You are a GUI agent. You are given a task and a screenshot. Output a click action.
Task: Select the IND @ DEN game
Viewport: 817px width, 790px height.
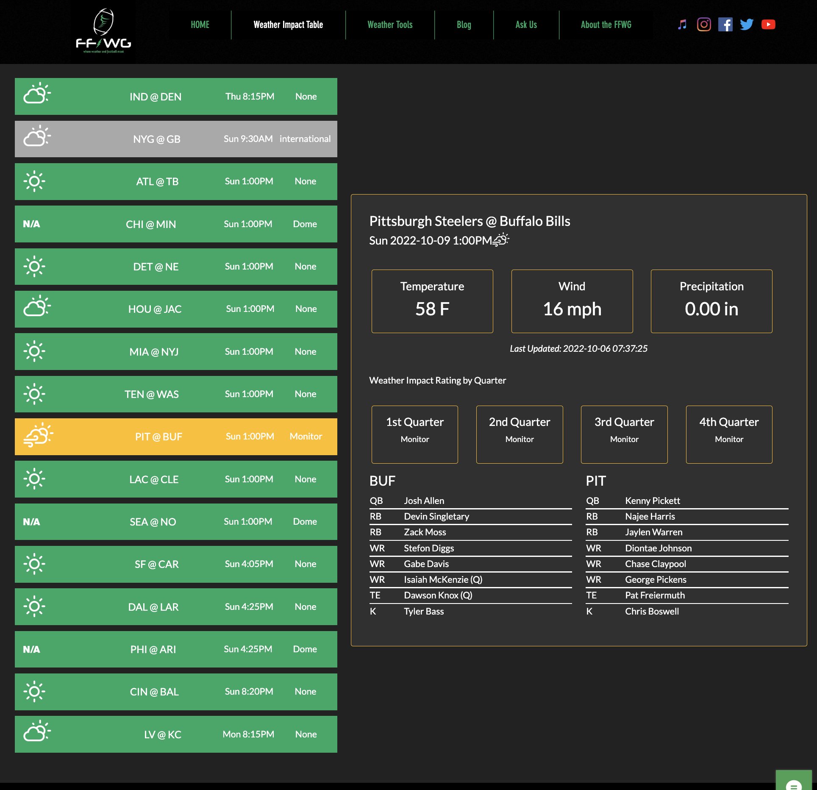point(176,96)
